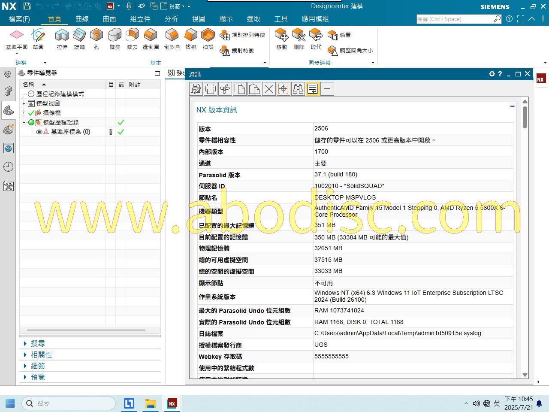
Task: Click the microphone voice command icon
Action: click(x=129, y=6)
